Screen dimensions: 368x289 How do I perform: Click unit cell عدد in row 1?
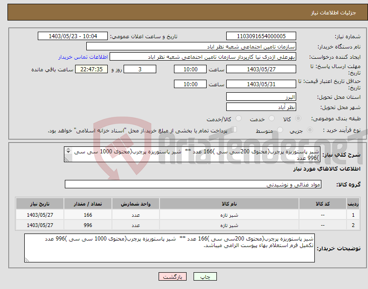point(136,215)
